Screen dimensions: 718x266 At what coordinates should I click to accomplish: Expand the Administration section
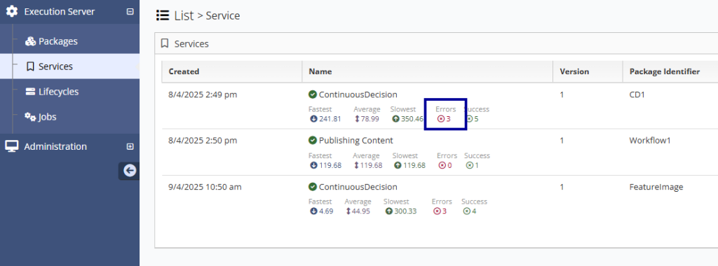pyautogui.click(x=130, y=147)
